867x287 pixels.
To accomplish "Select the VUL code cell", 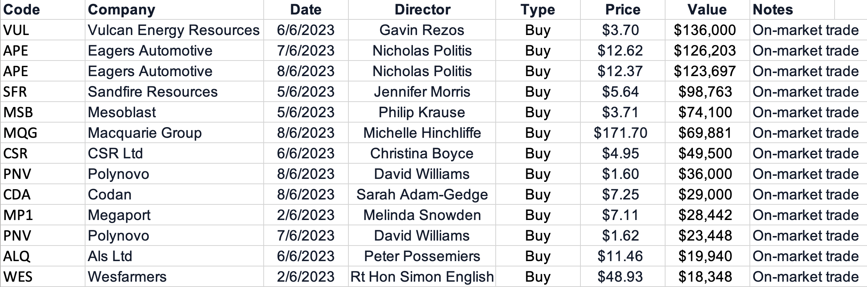I will point(16,30).
